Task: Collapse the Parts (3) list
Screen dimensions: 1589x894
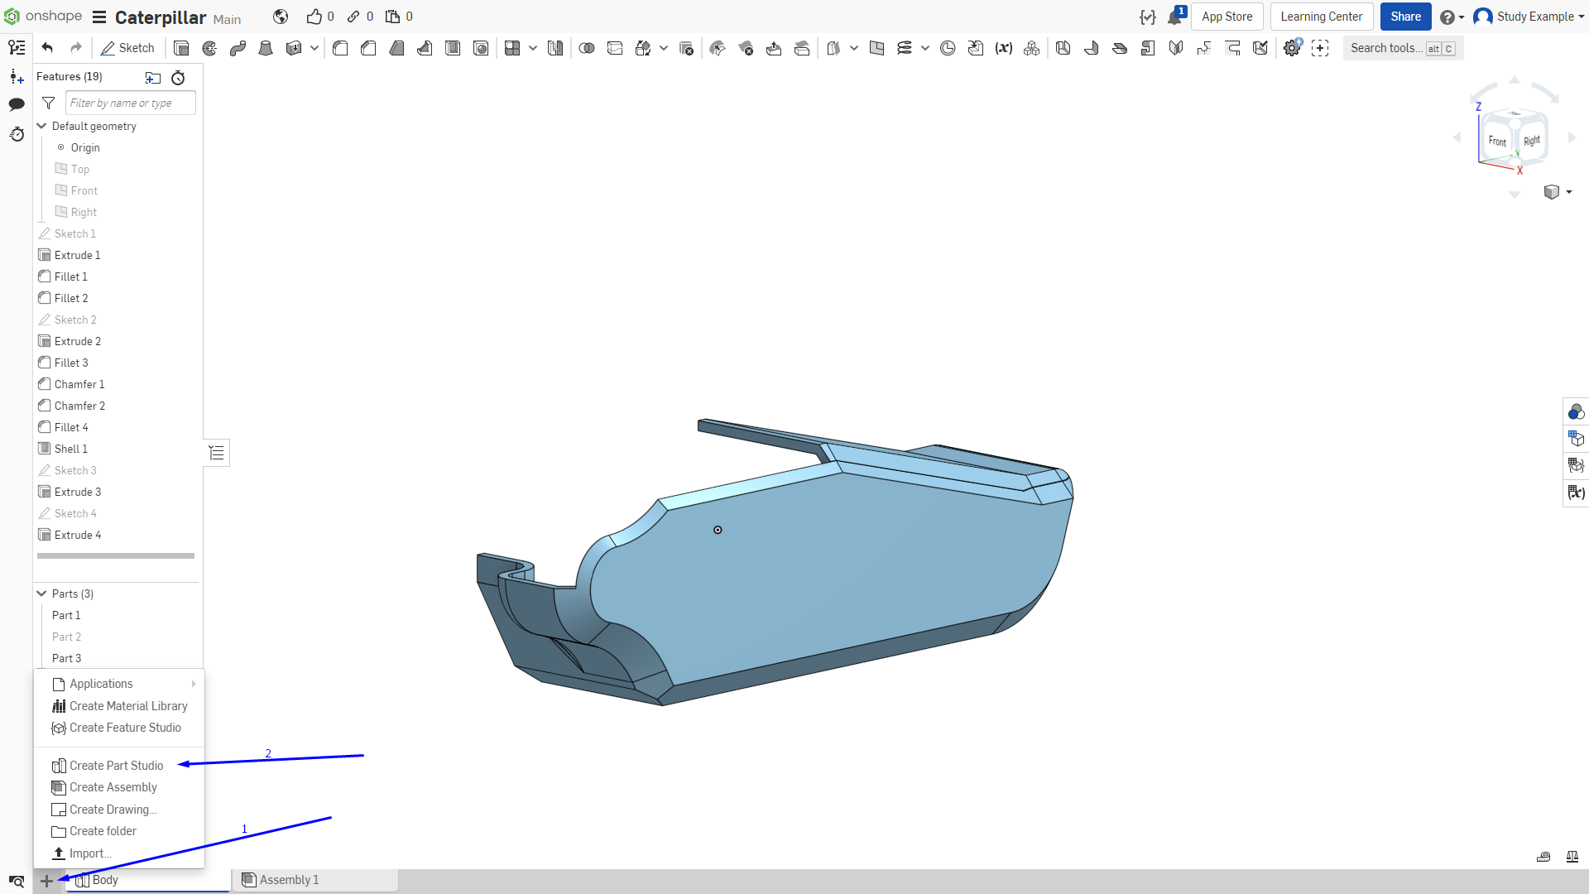Action: 41,594
